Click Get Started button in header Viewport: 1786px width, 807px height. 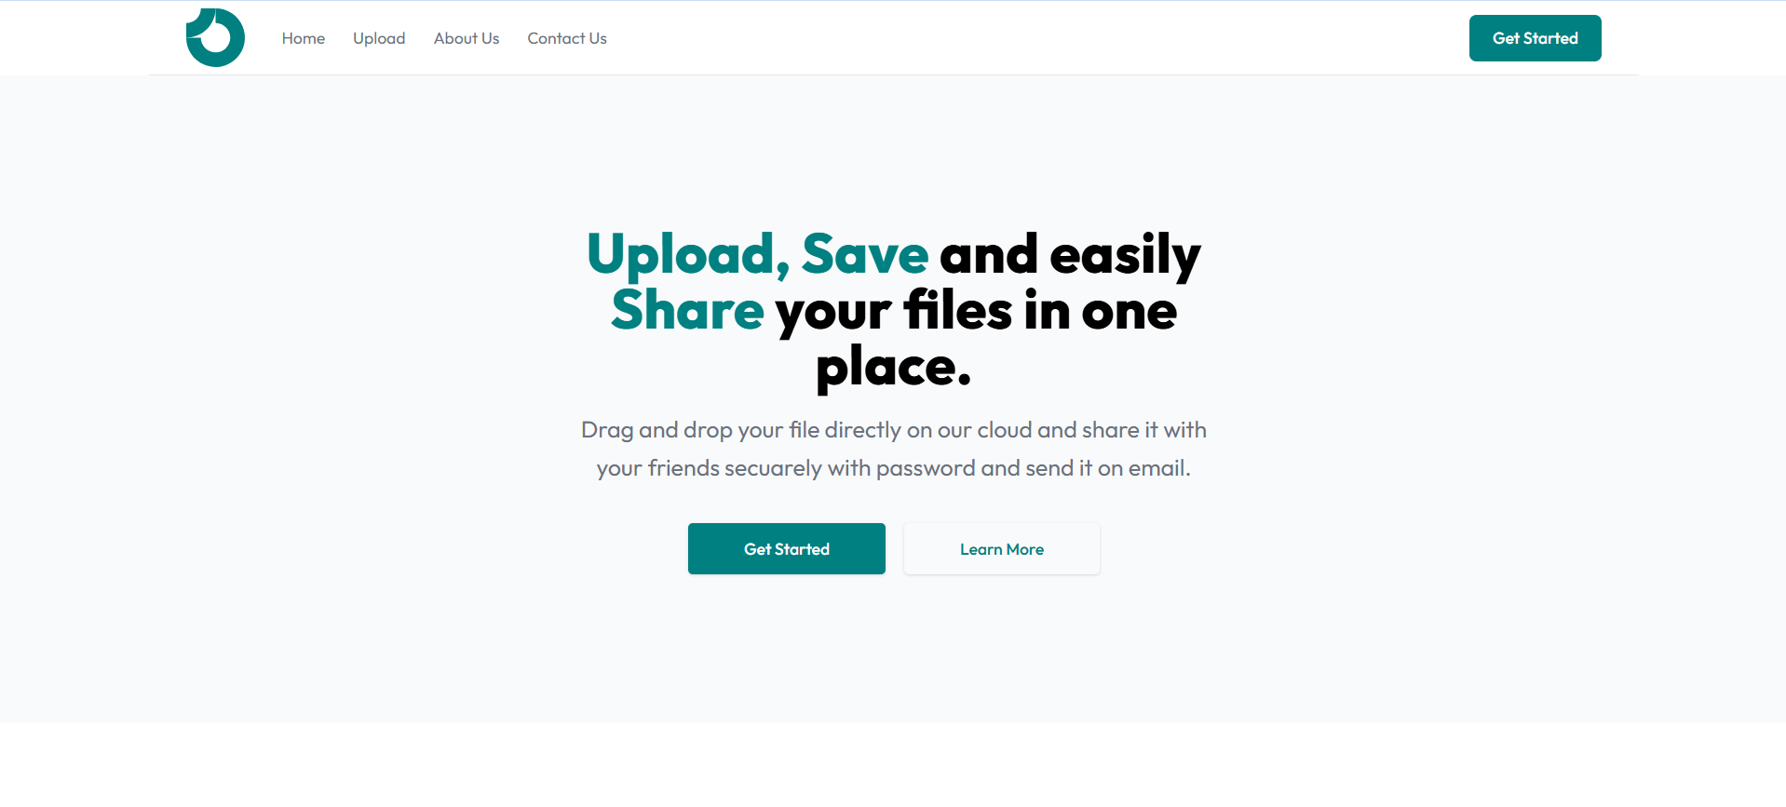pyautogui.click(x=1535, y=38)
